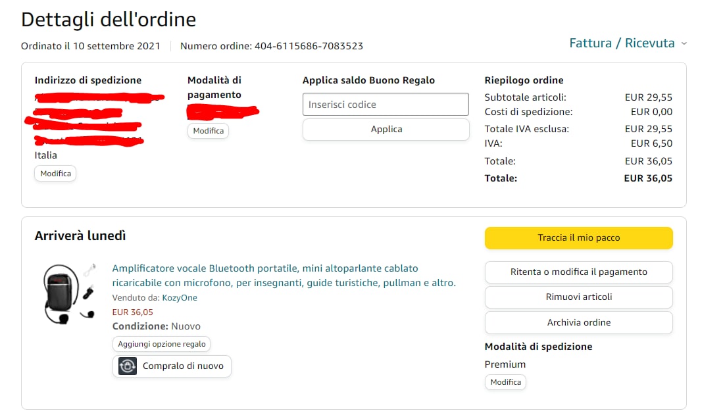
Task: Click the Arriverà lunedì heading
Action: pyautogui.click(x=80, y=236)
